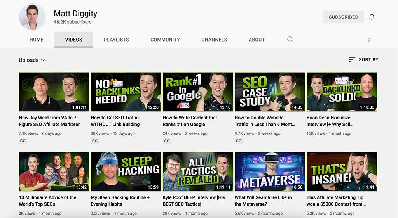Image resolution: width=398 pixels, height=218 pixels.
Task: Open the Backlinko Sold thumbnail
Action: [x=342, y=92]
